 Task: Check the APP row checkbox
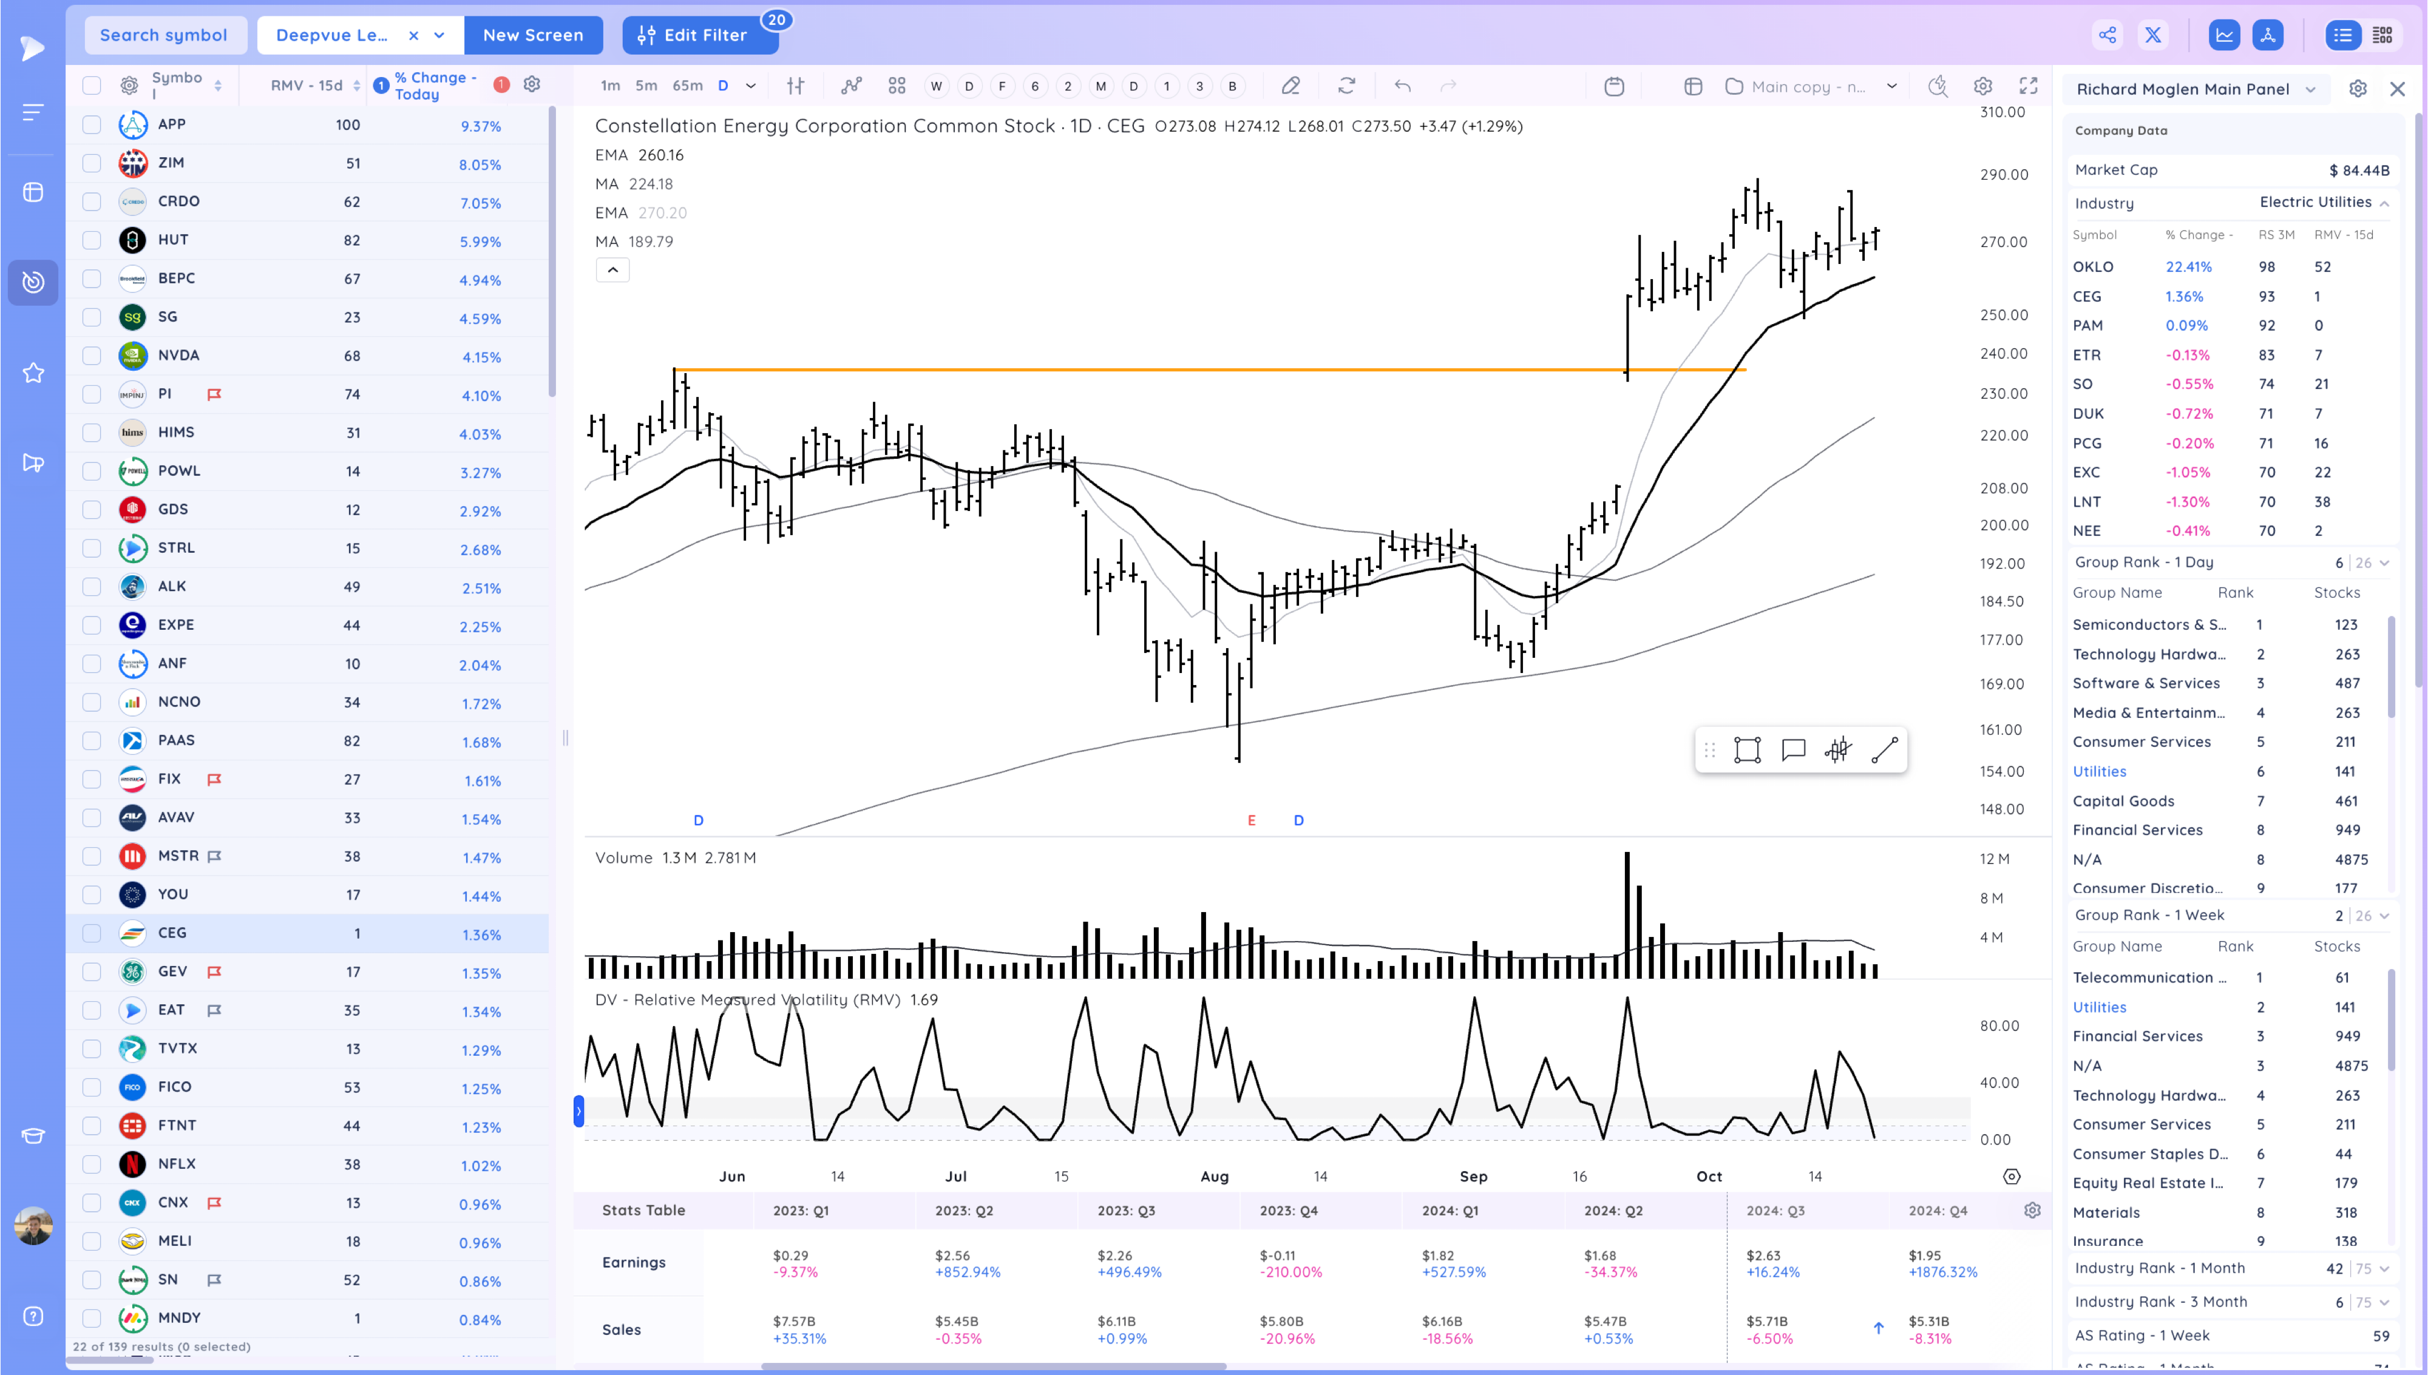coord(92,124)
